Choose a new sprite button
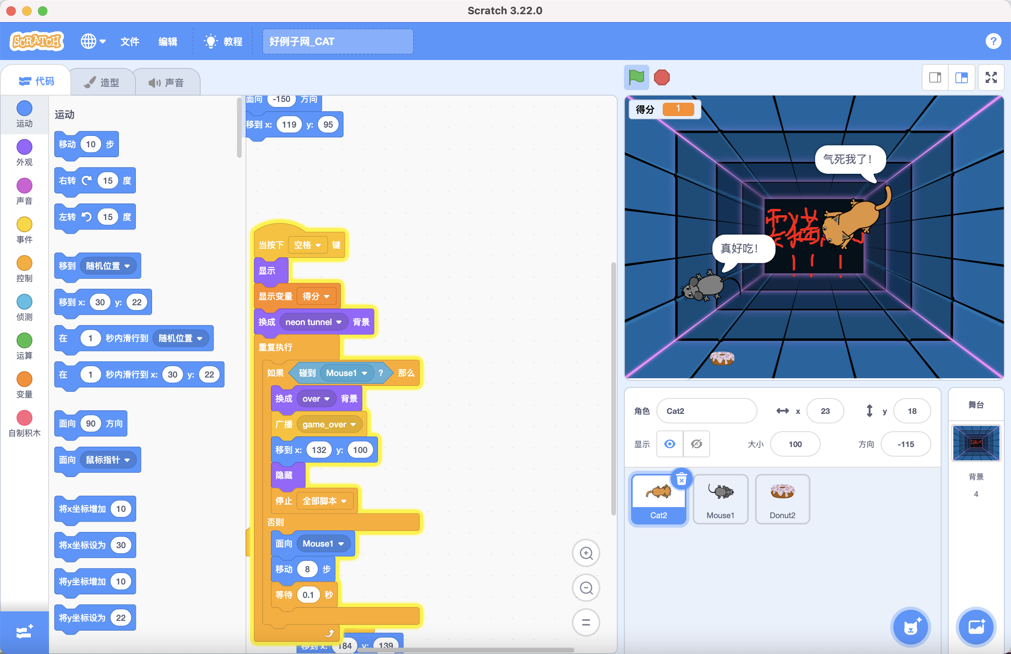Image resolution: width=1011 pixels, height=654 pixels. [x=910, y=627]
